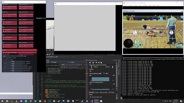The image size is (184, 103).
Task: Open the CPU Usage tab
Action: (111, 92)
